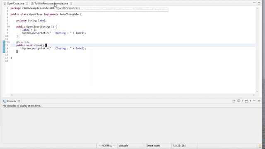Viewport: 265px width, 149px height.
Task: Collapse the close method fold at line 12
Action: [9, 42]
